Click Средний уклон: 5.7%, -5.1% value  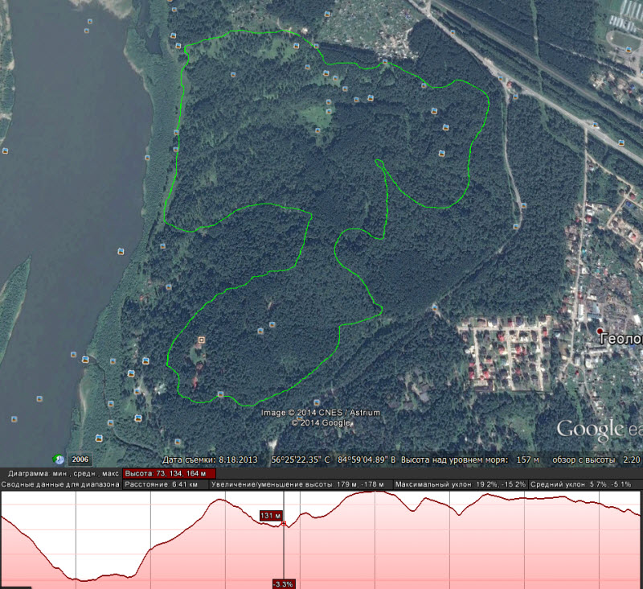[x=580, y=484]
